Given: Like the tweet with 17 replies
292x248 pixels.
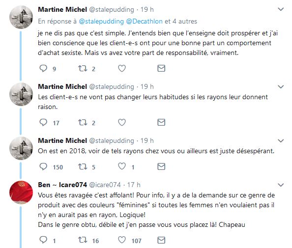Looking at the screenshot, I should click(122, 122).
